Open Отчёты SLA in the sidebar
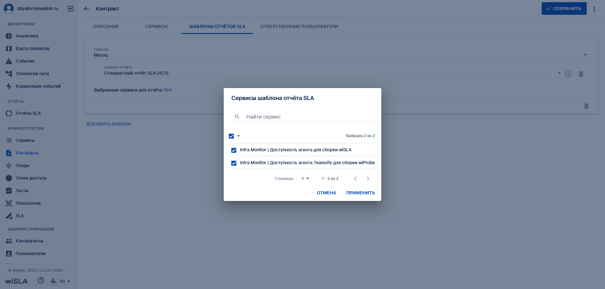 click(38, 113)
